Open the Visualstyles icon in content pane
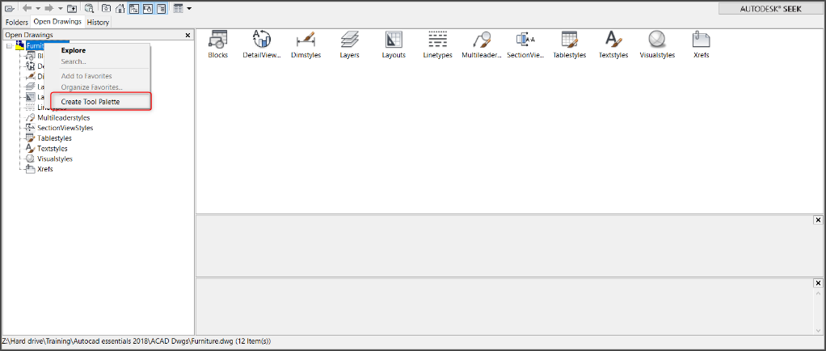 point(657,44)
